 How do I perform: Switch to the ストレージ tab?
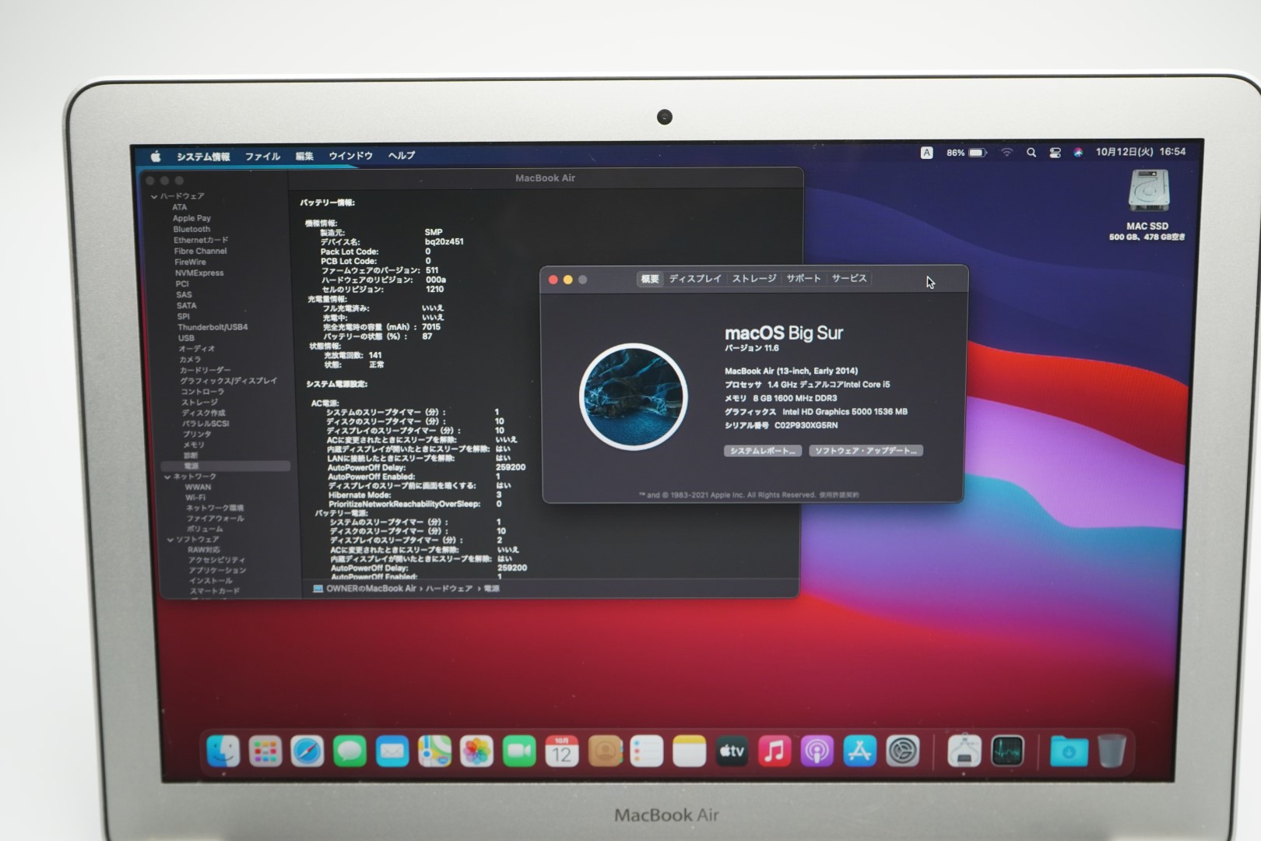pos(753,279)
